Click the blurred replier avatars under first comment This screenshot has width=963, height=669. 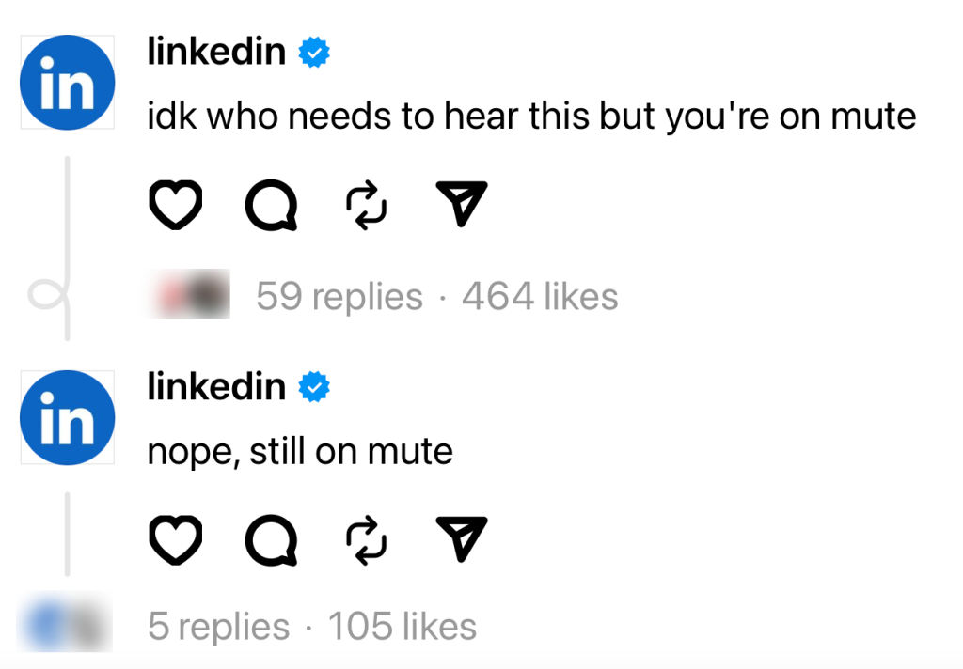pos(187,293)
